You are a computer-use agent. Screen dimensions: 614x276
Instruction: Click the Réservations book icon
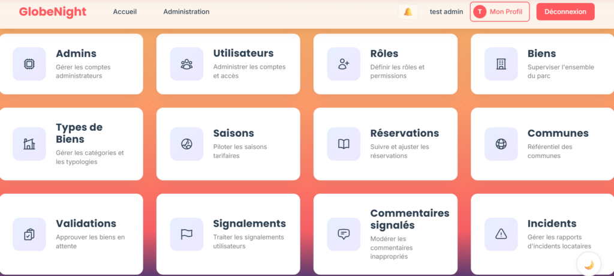pyautogui.click(x=344, y=144)
